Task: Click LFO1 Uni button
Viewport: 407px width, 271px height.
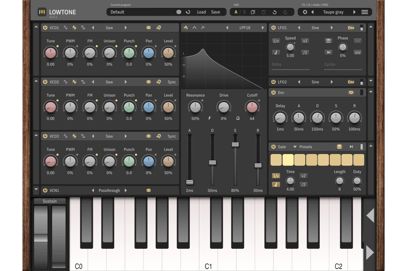Action: 357,53
